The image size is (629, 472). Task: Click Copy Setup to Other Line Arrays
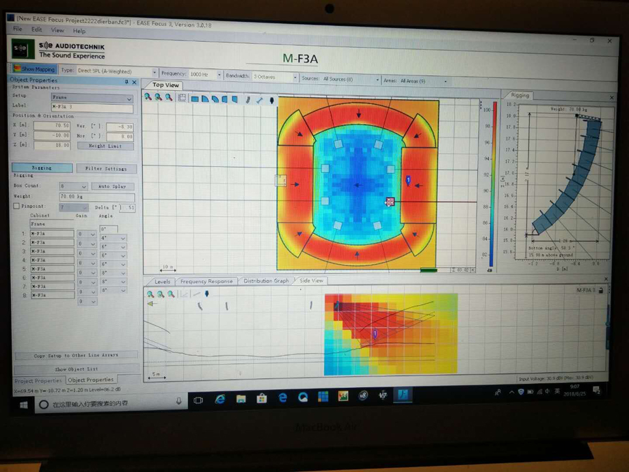[76, 355]
